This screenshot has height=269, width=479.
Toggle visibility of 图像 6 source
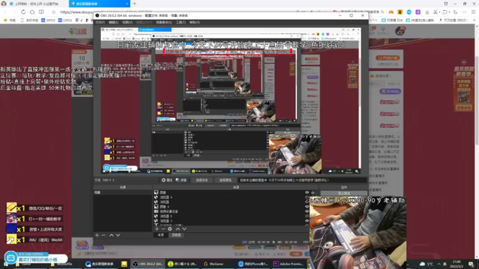(x=307, y=206)
